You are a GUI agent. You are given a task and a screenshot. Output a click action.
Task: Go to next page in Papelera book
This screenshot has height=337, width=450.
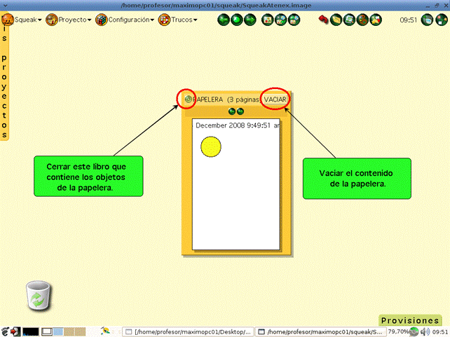(x=240, y=111)
